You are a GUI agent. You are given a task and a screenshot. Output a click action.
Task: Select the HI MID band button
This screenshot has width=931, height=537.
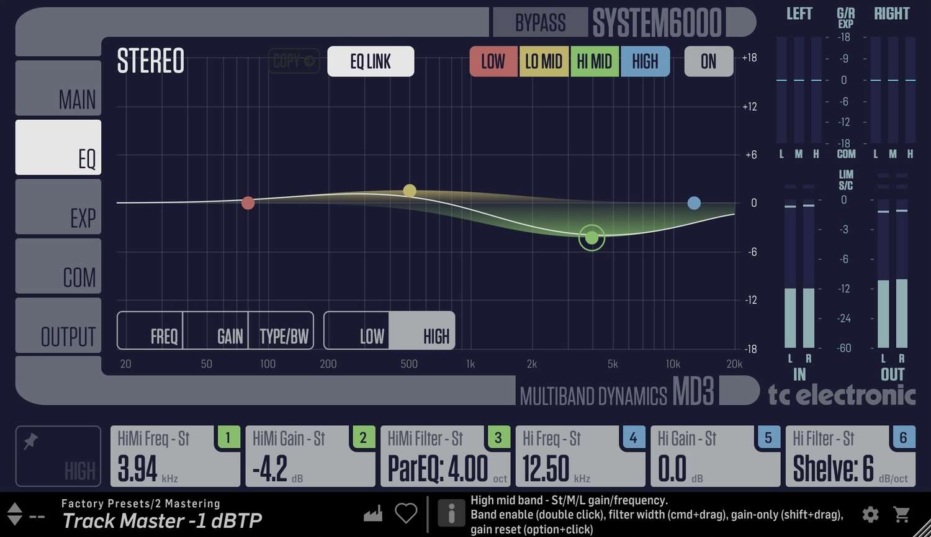tap(594, 61)
